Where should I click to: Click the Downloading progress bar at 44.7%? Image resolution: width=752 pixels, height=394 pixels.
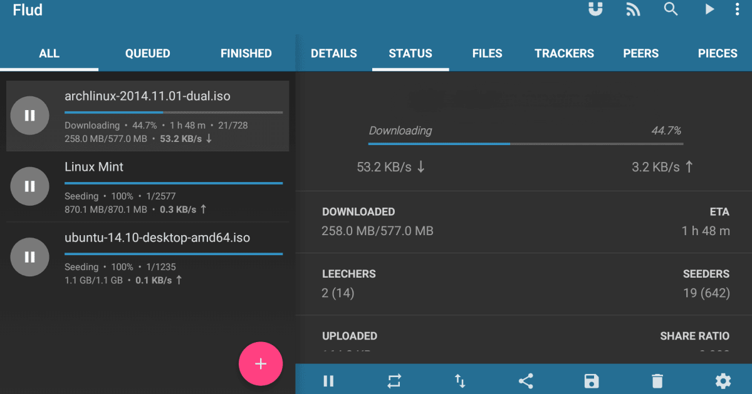[x=526, y=143]
